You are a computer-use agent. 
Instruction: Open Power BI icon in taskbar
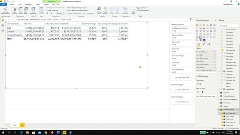coord(64,132)
